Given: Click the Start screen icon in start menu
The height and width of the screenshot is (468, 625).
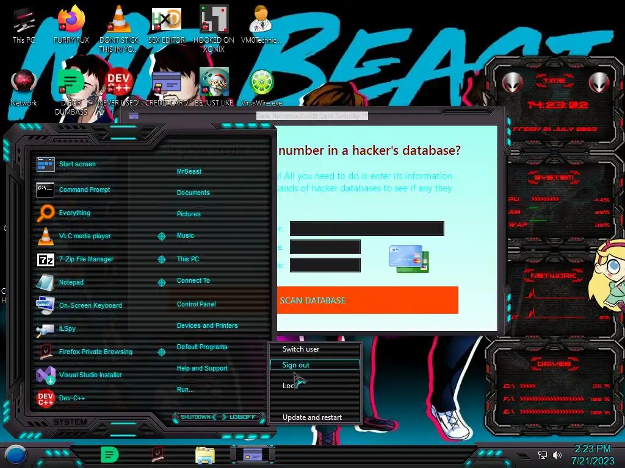Looking at the screenshot, I should [45, 165].
